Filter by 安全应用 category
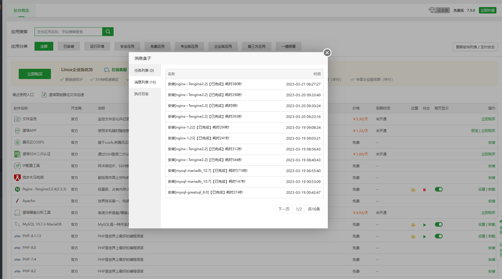 pyautogui.click(x=127, y=46)
